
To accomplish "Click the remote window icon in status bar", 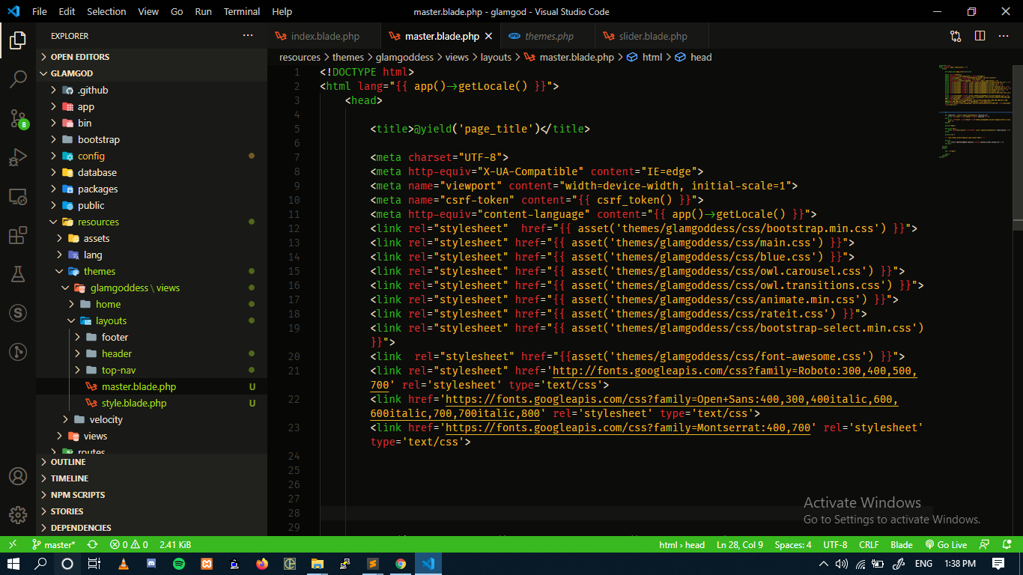I will click(13, 544).
